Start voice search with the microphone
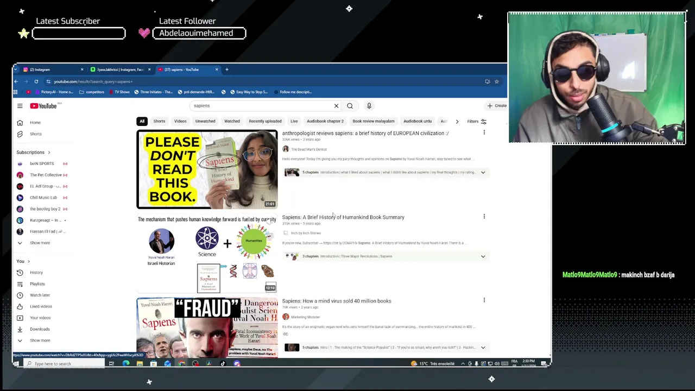Image resolution: width=695 pixels, height=391 pixels. (x=369, y=106)
